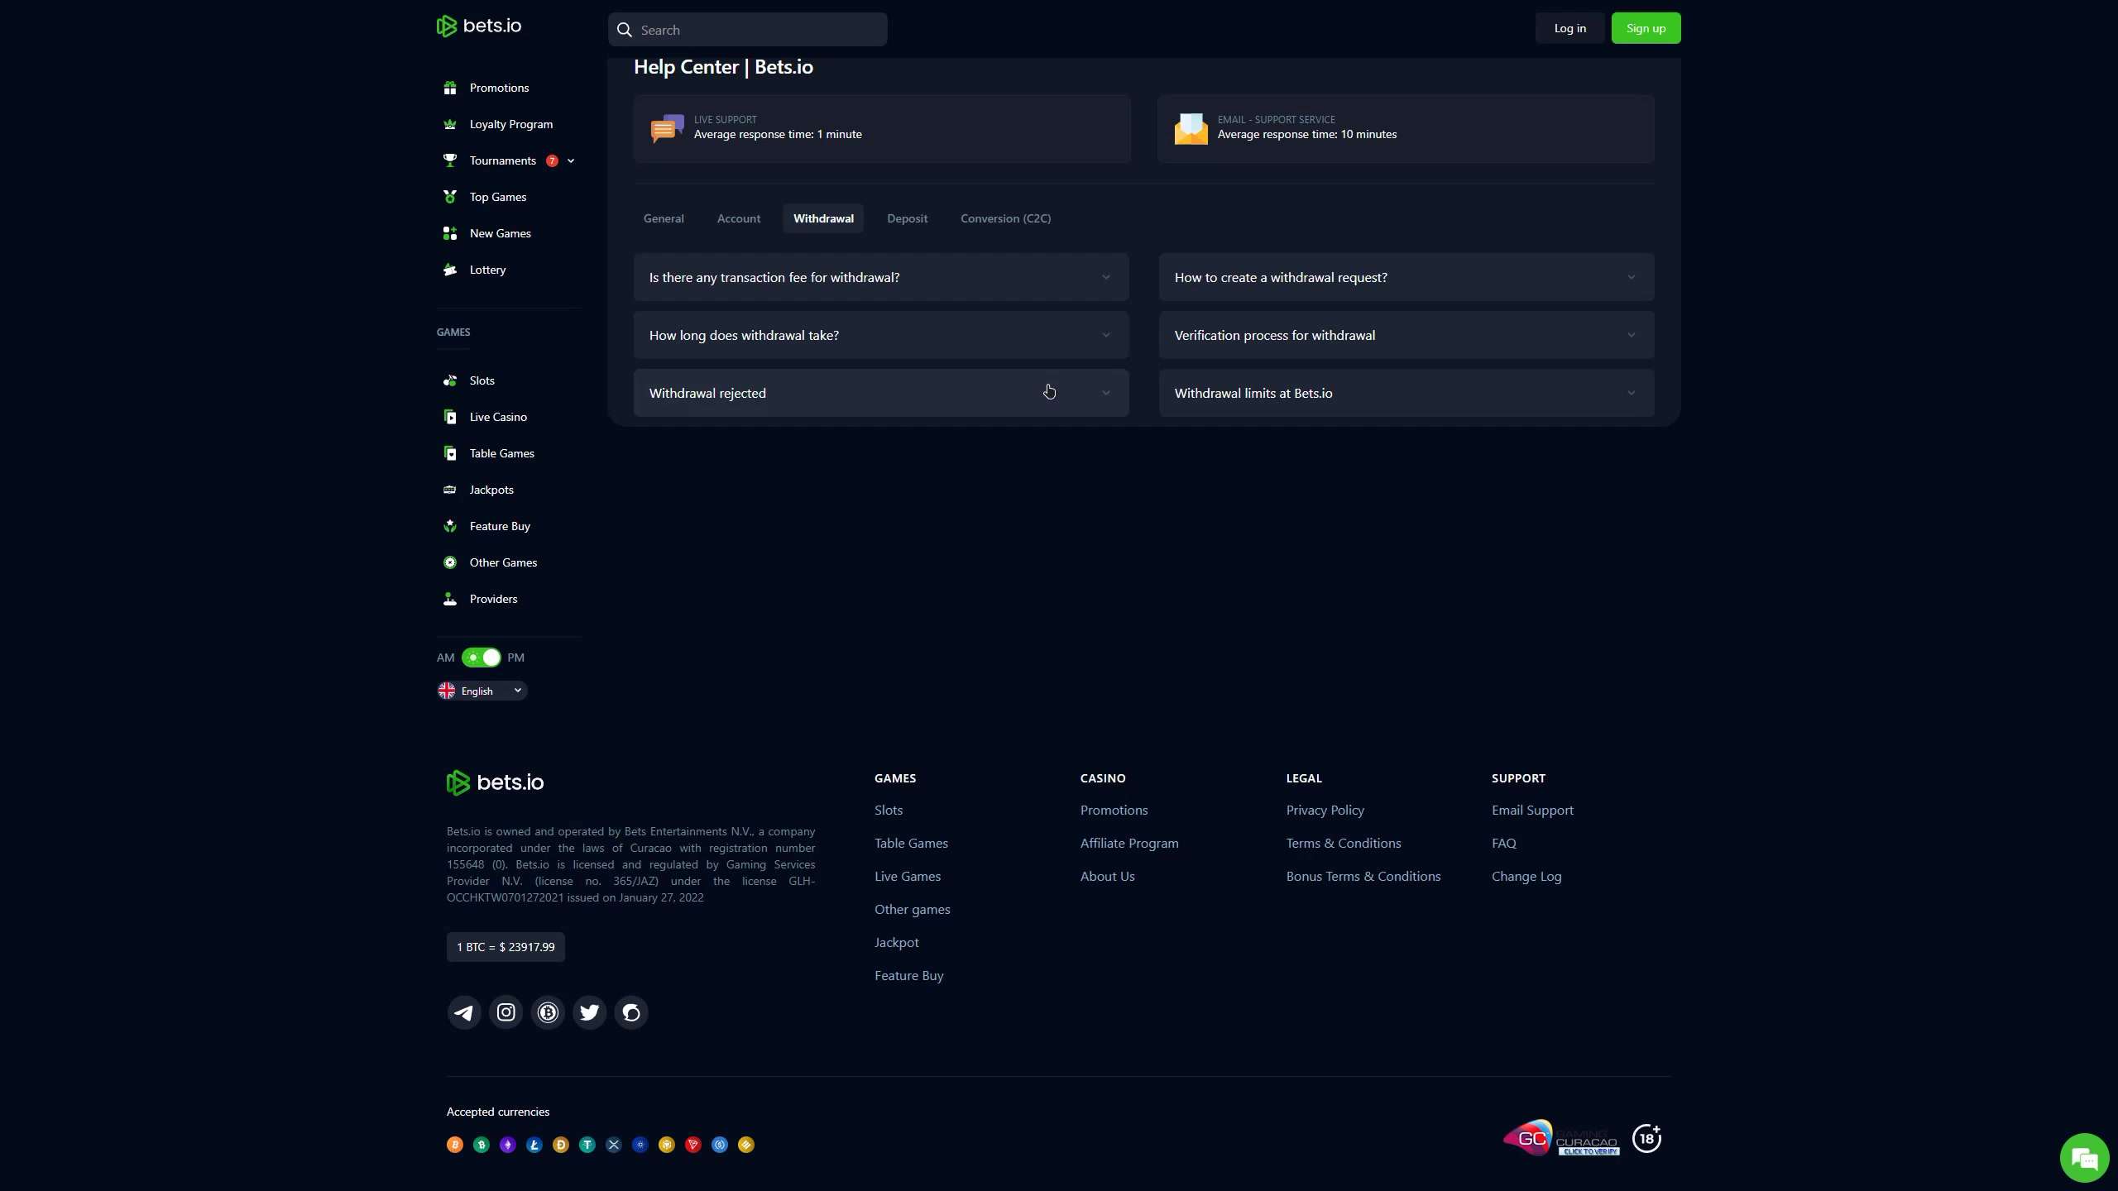Viewport: 2118px width, 1191px height.
Task: Click the Tether currency icon
Action: click(x=587, y=1145)
